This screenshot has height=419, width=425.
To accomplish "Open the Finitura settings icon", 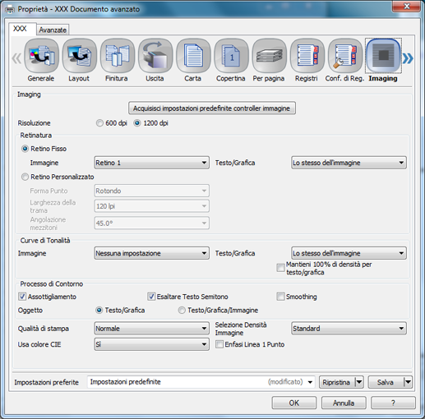I will 118,56.
